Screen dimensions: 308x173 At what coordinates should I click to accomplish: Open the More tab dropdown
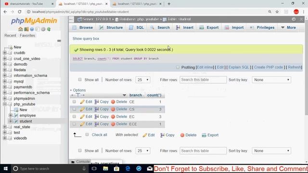(x=288, y=28)
